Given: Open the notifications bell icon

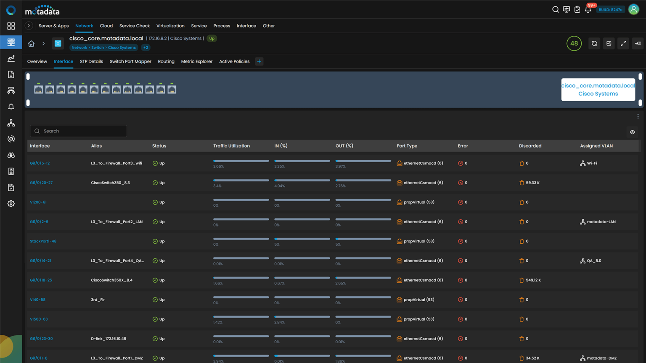Looking at the screenshot, I should point(588,9).
